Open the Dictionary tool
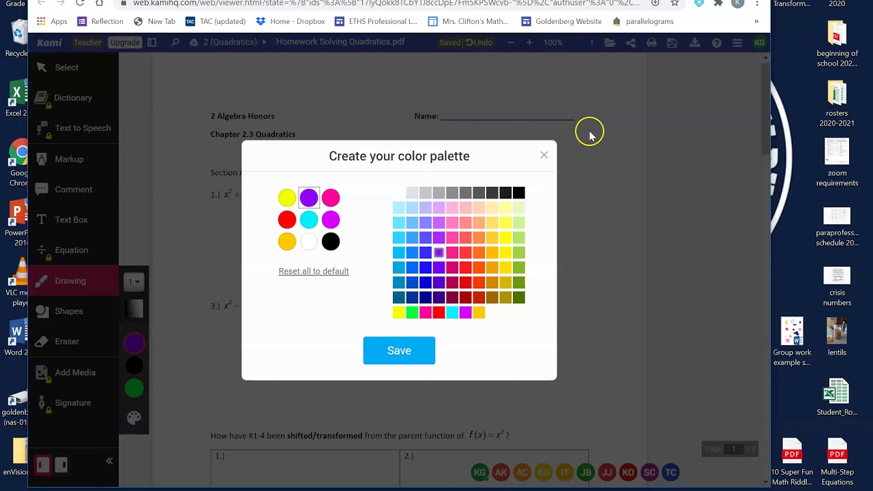 [x=74, y=98]
